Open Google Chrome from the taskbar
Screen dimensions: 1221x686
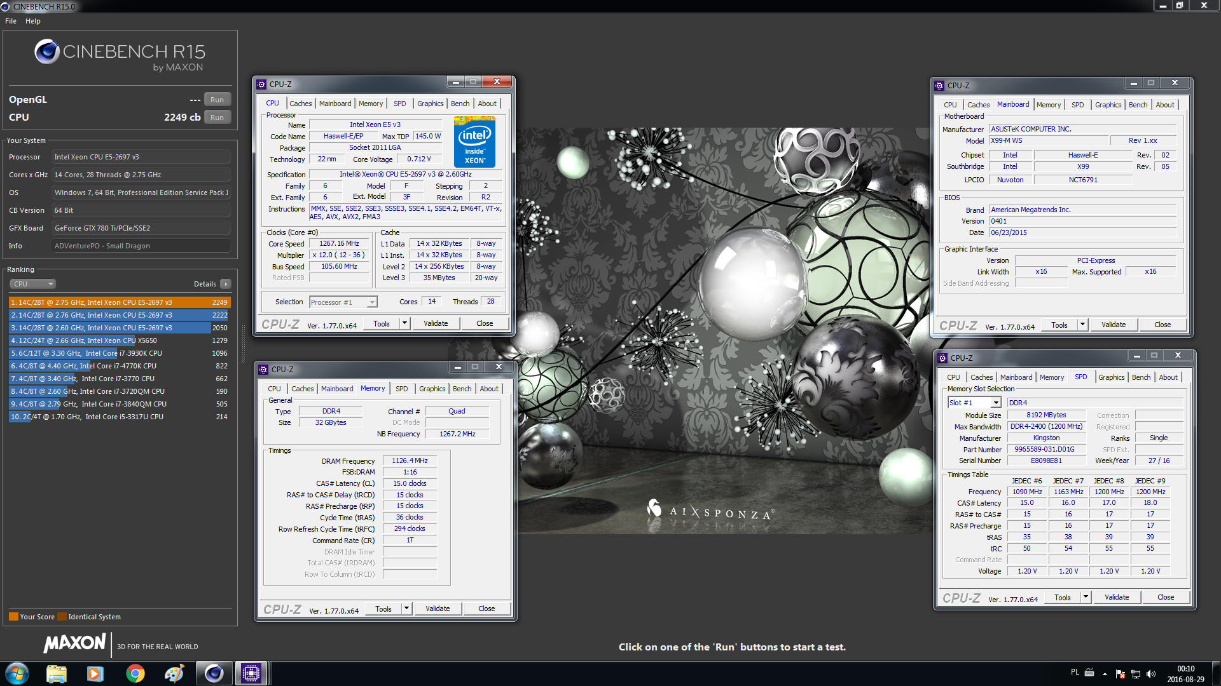[135, 673]
